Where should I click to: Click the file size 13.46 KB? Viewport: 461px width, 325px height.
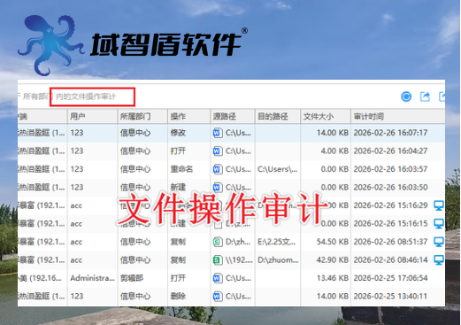(x=333, y=278)
